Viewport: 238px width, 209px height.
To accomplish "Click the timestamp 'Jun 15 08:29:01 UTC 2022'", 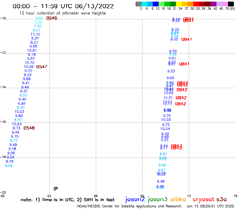I will point(210,206).
